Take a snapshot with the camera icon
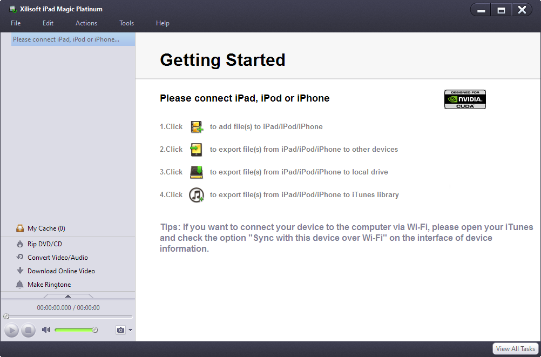This screenshot has height=357, width=541. point(120,330)
